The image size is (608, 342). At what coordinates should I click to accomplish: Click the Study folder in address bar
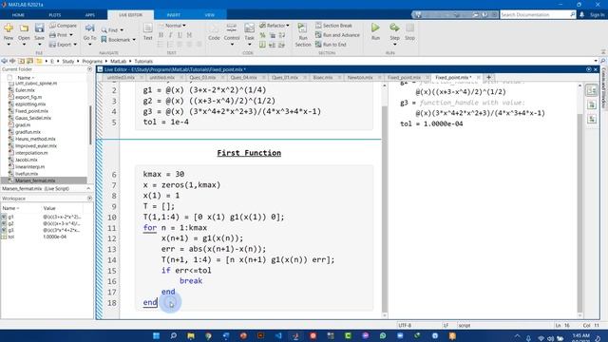click(x=68, y=61)
